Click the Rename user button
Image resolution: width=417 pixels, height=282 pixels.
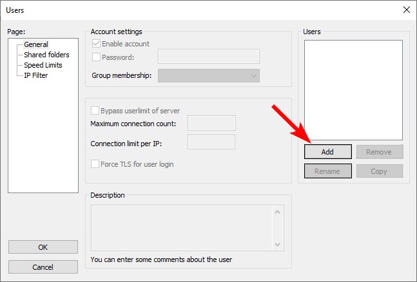pos(328,171)
